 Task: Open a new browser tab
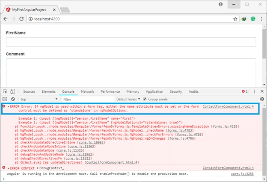coord(65,10)
